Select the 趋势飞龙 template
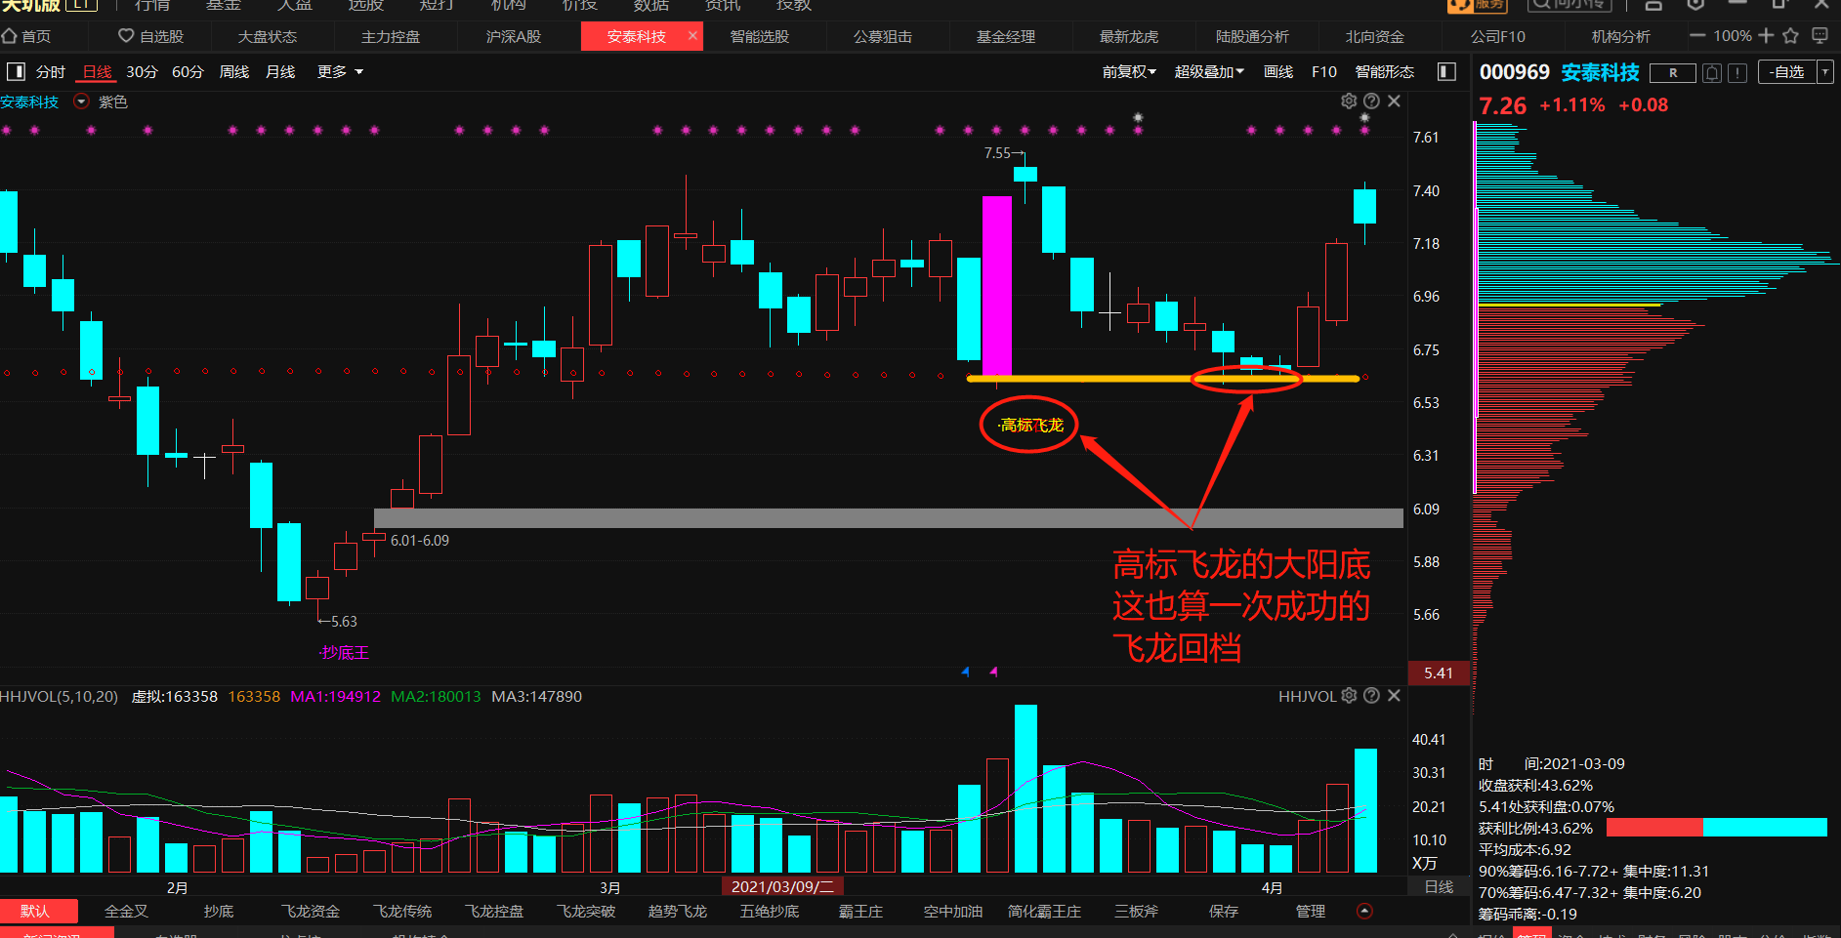 [678, 911]
